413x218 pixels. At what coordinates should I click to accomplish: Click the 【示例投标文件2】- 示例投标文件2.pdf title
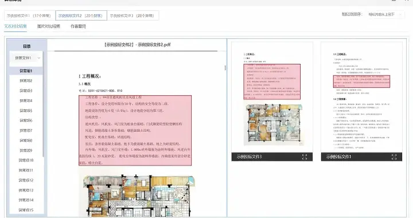click(x=137, y=45)
